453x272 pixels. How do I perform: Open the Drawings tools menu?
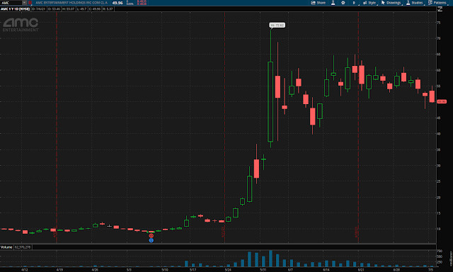tap(391, 3)
